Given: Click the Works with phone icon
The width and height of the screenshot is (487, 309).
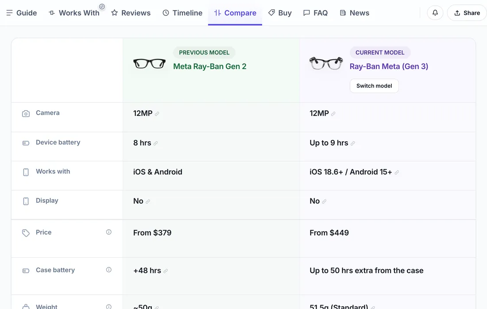Looking at the screenshot, I should point(26,172).
